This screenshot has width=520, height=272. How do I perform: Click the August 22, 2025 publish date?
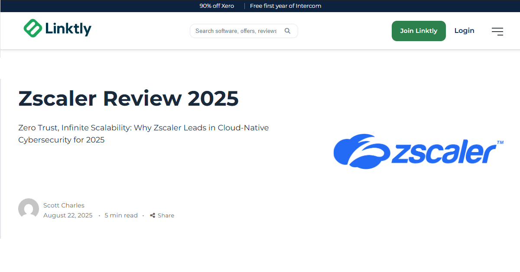coord(68,215)
